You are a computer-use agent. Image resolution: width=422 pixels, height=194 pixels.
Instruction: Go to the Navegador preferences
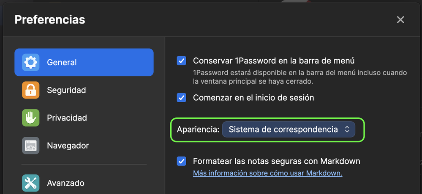(68, 146)
